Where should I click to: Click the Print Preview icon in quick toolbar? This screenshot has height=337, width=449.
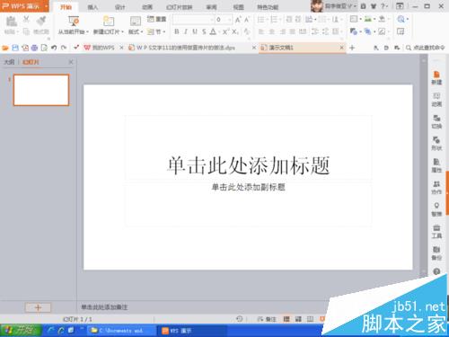pyautogui.click(x=44, y=48)
